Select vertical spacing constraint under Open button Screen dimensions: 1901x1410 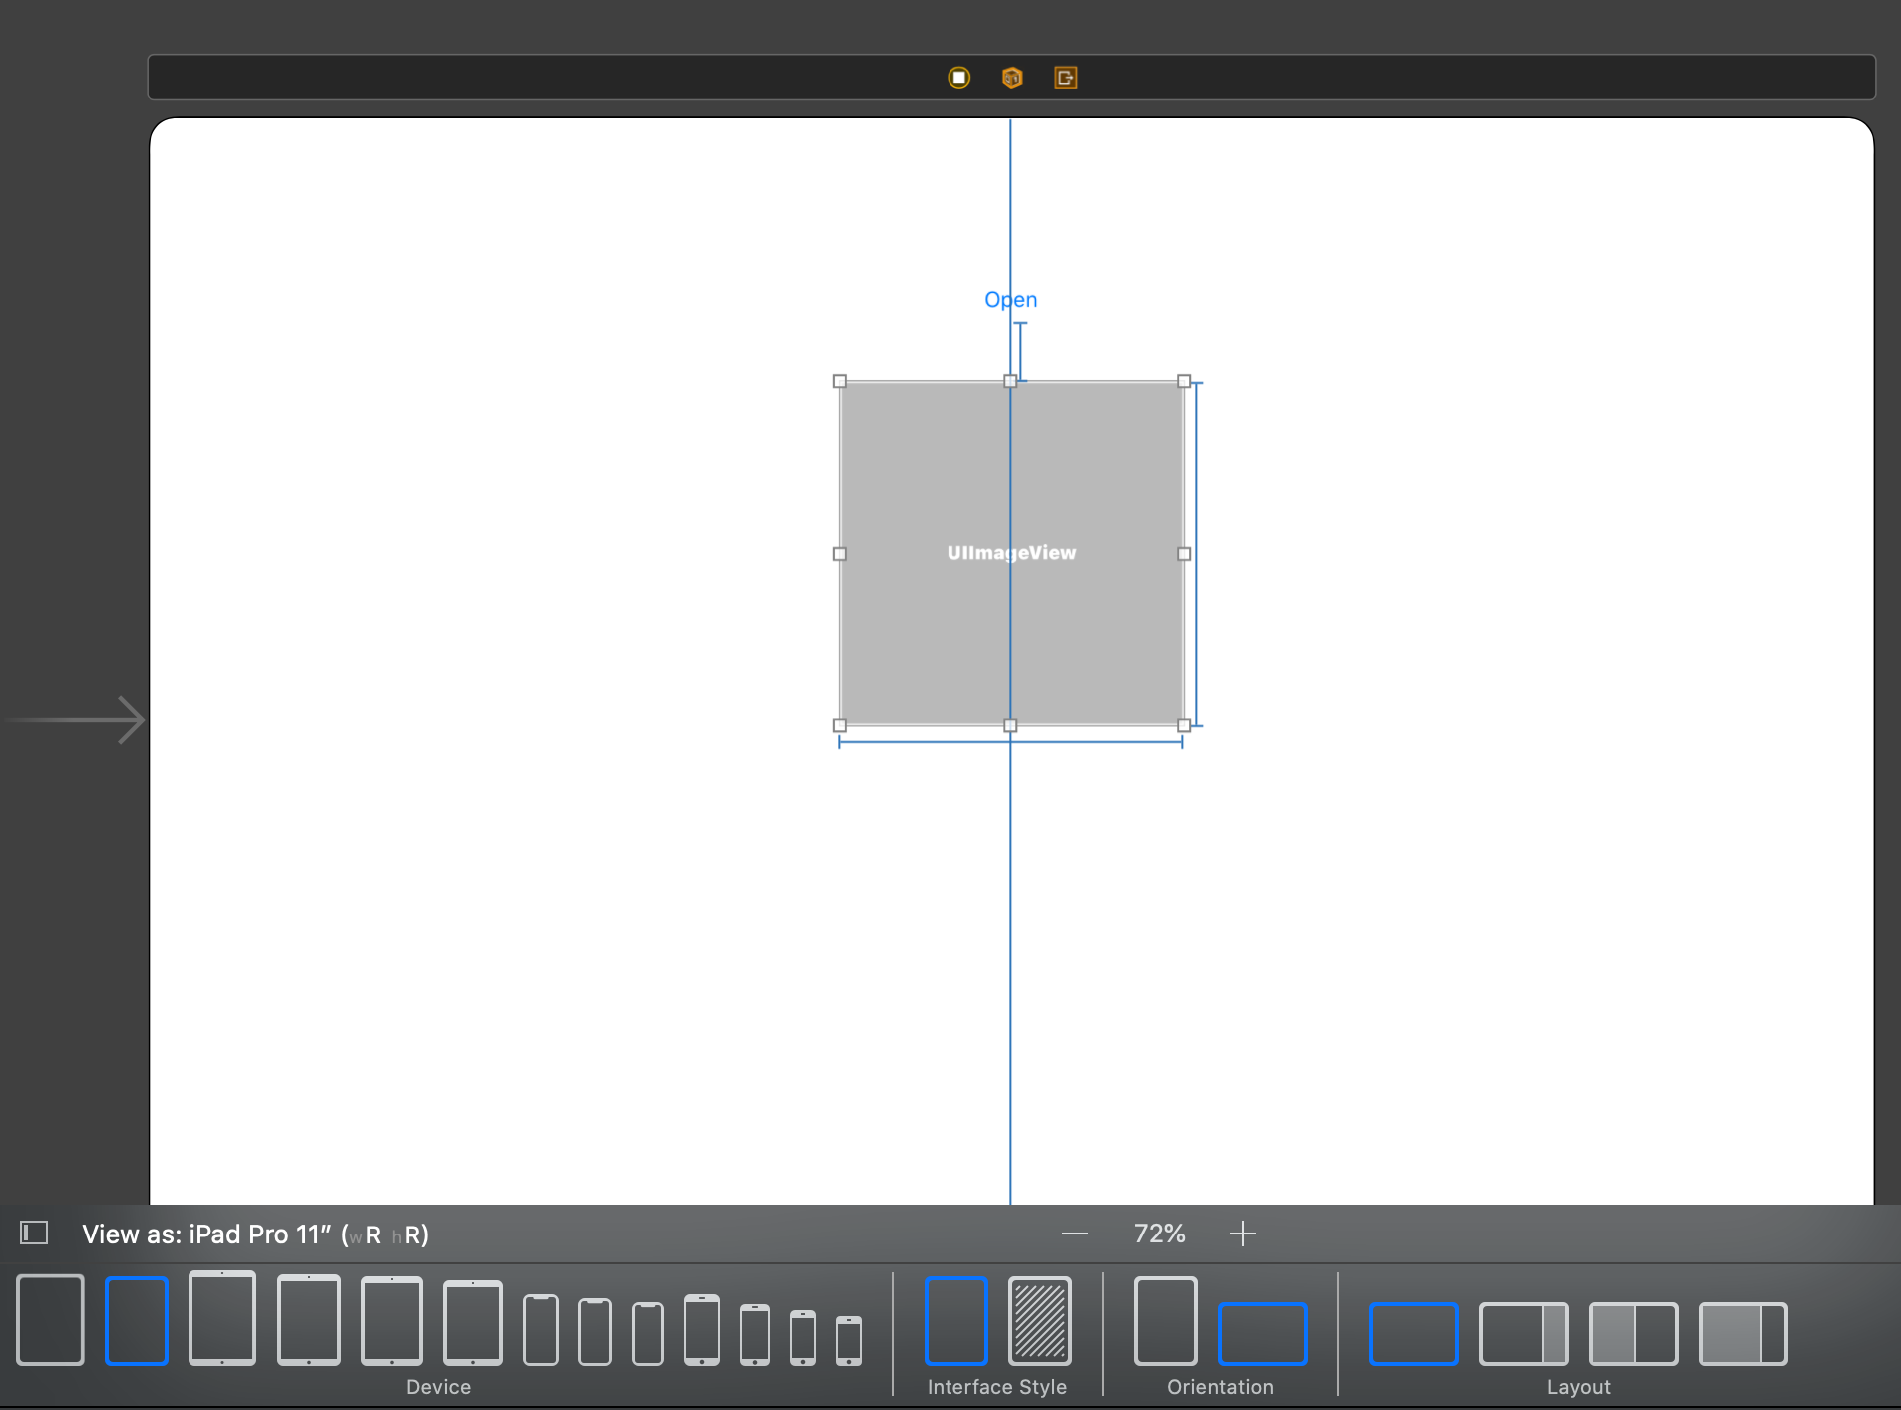point(1020,351)
